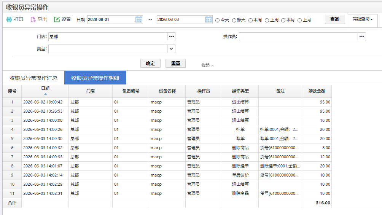Click the 设备编号 column header
Screen dimensions: 382x215
click(x=131, y=91)
